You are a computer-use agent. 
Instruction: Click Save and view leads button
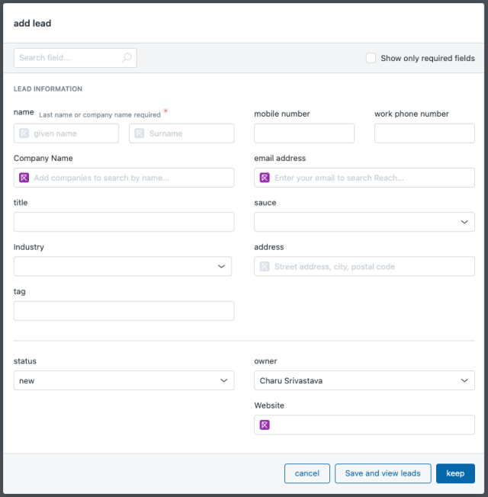coord(383,473)
